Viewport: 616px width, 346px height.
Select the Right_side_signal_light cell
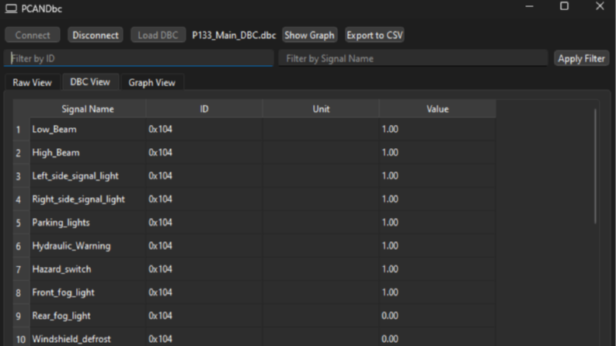coord(88,199)
